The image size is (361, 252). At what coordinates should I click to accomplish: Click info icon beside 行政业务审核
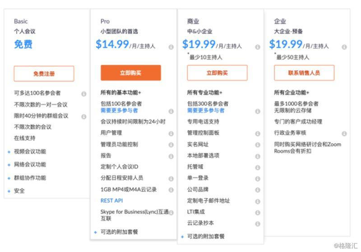point(344,133)
